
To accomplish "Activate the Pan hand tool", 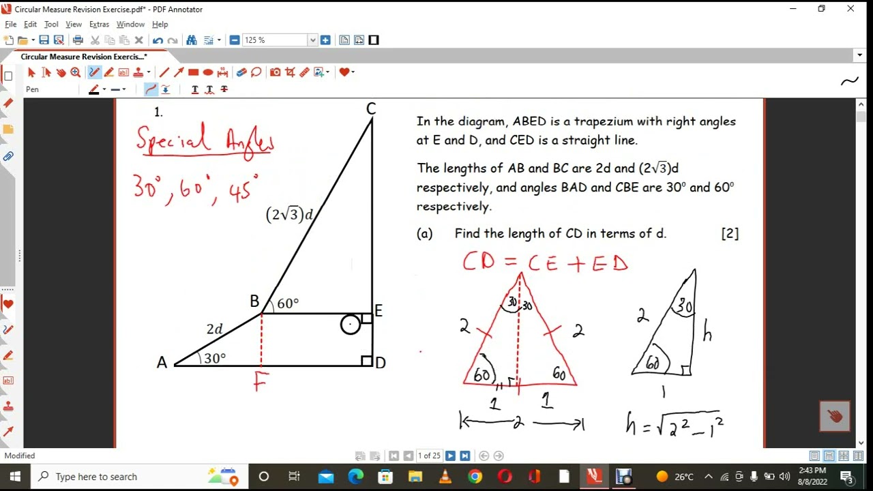I will tap(61, 72).
